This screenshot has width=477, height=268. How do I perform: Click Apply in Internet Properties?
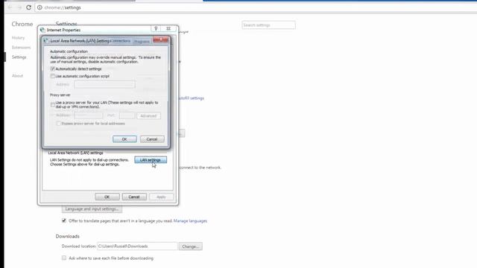tap(161, 197)
